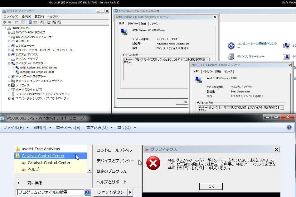Click シャットダウン button
Image resolution: width=296 pixels, height=197 pixels.
point(111,192)
